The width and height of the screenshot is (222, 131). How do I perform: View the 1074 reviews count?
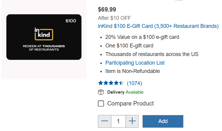point(134,83)
